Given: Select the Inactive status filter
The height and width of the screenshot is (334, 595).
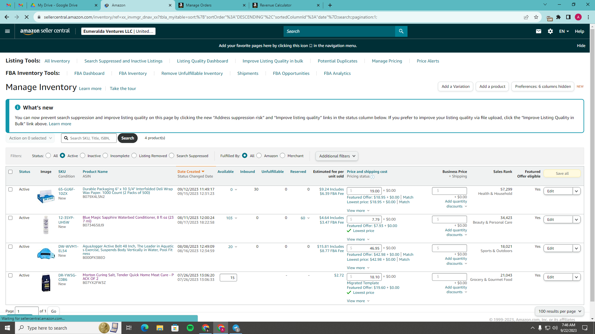Looking at the screenshot, I should coord(82,156).
